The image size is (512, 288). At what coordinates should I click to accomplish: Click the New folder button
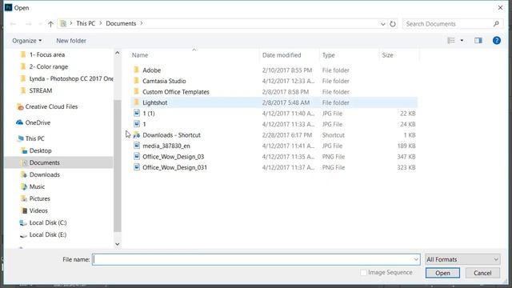(x=71, y=41)
